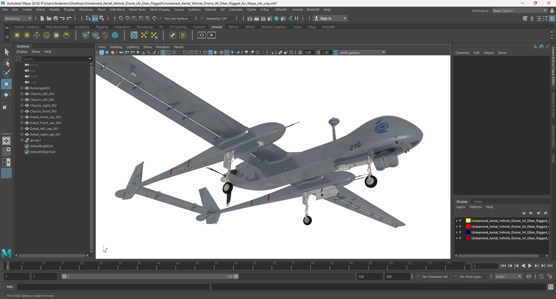The width and height of the screenshot is (556, 299).
Task: Toggle the view transform sRGB button
Action: click(x=336, y=52)
